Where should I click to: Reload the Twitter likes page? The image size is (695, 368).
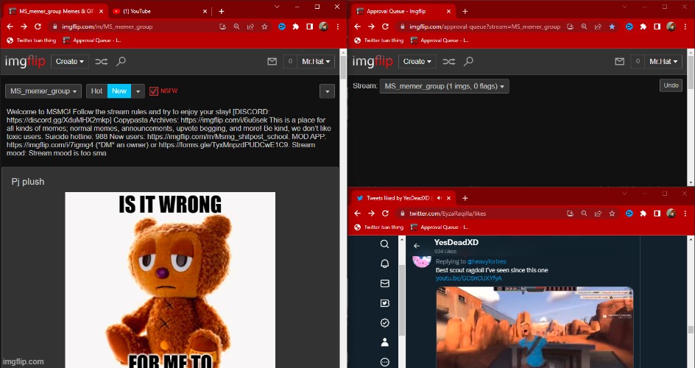pos(385,213)
